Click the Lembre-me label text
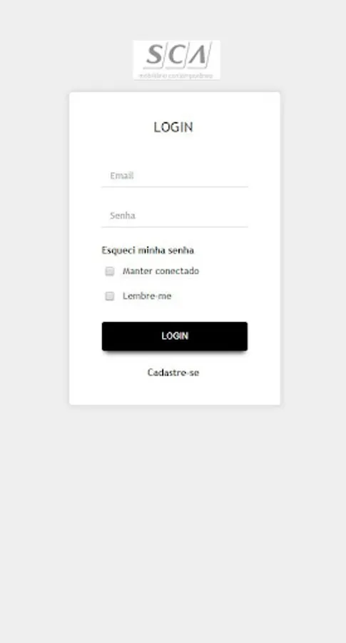The height and width of the screenshot is (643, 346). pyautogui.click(x=147, y=296)
